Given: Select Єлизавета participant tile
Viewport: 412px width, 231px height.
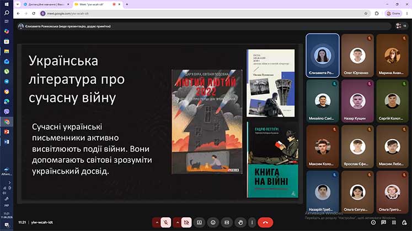Looking at the screenshot, I should (x=323, y=56).
